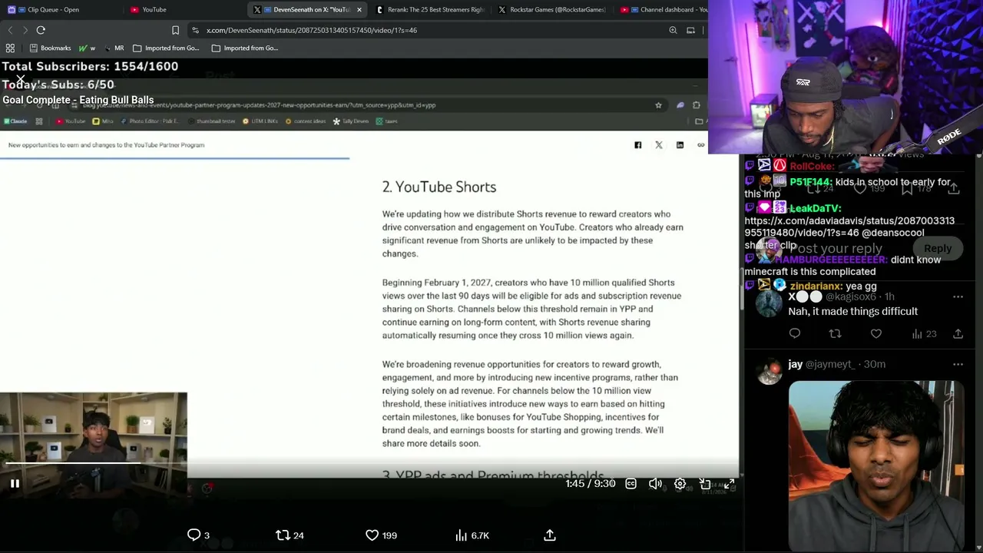
Task: Select the DevenSeenath on X tab
Action: (x=306, y=9)
